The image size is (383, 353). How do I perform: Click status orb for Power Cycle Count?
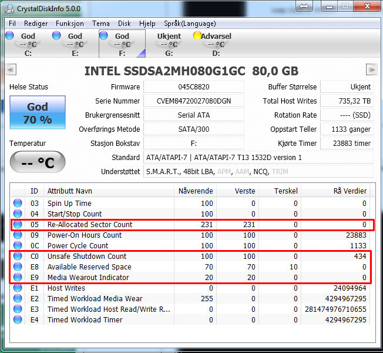click(x=18, y=245)
